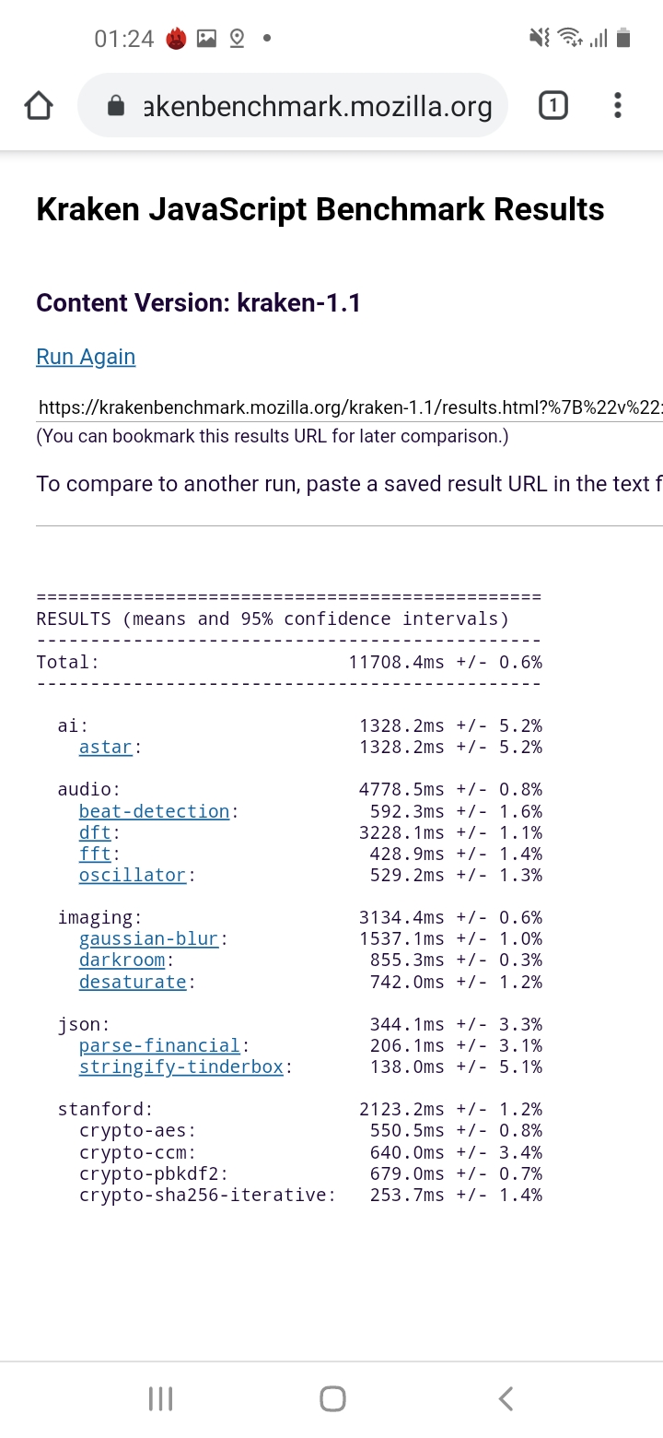
Task: Open the gaussian-blur test link
Action: (x=148, y=939)
